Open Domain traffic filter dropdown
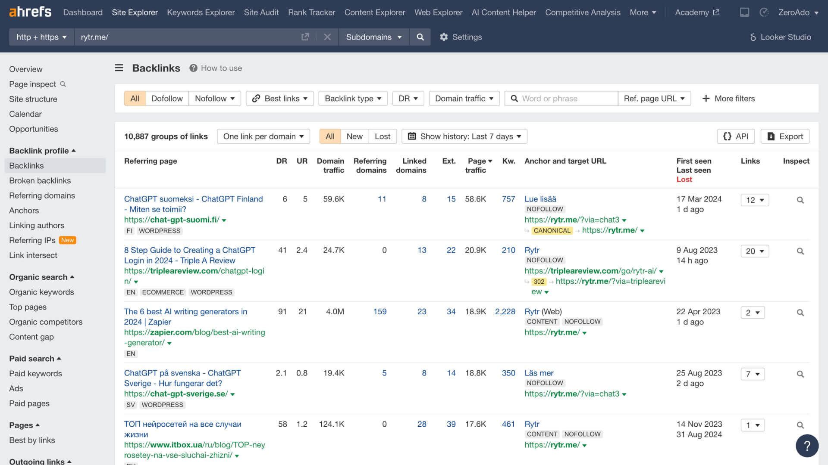This screenshot has width=828, height=465. (464, 99)
